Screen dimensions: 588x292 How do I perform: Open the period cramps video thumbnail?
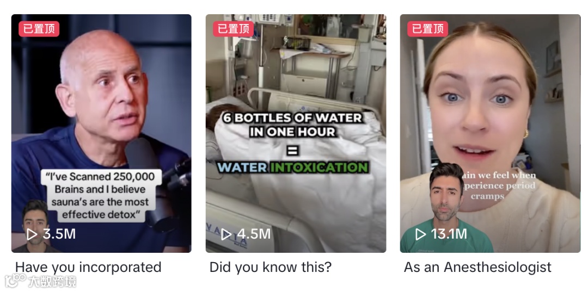(490, 133)
